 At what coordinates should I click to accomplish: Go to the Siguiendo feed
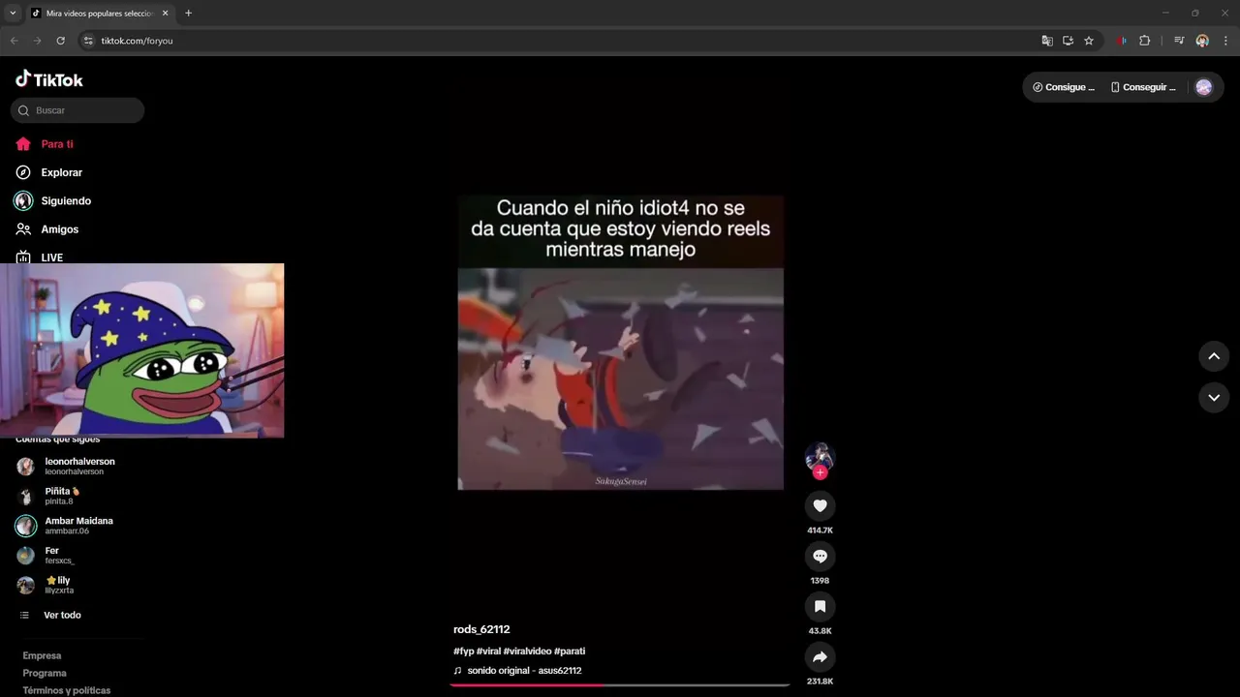(x=53, y=201)
